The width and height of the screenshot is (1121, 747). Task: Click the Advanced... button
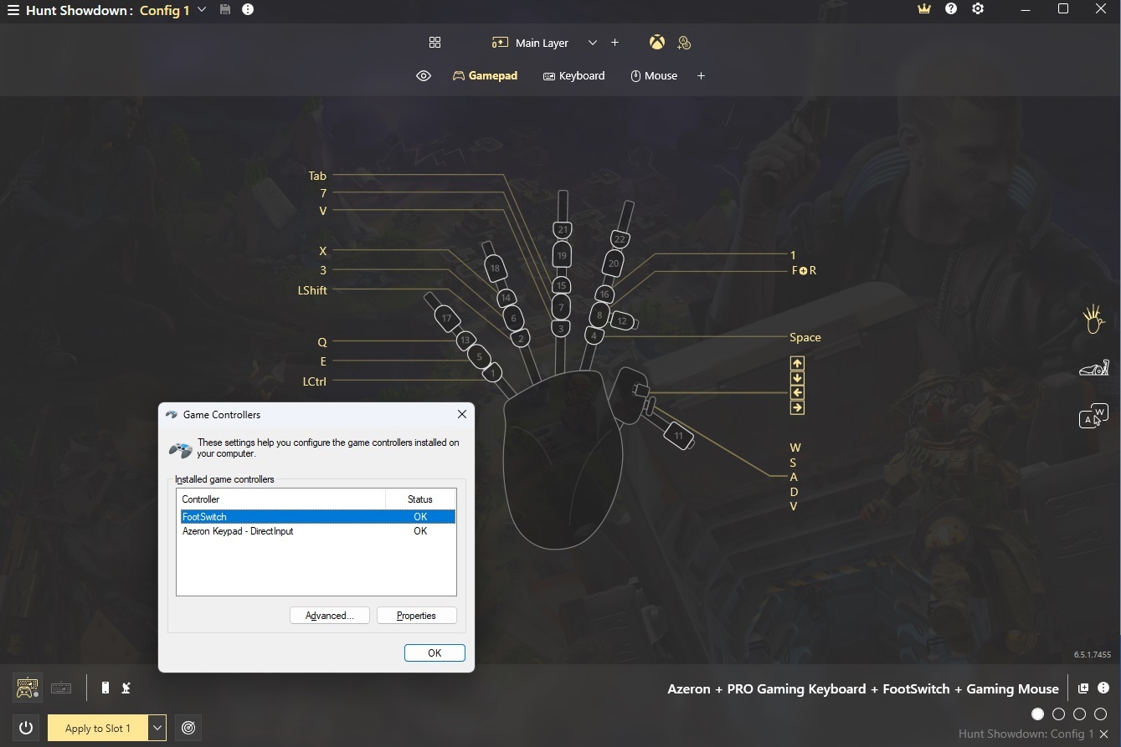point(329,616)
